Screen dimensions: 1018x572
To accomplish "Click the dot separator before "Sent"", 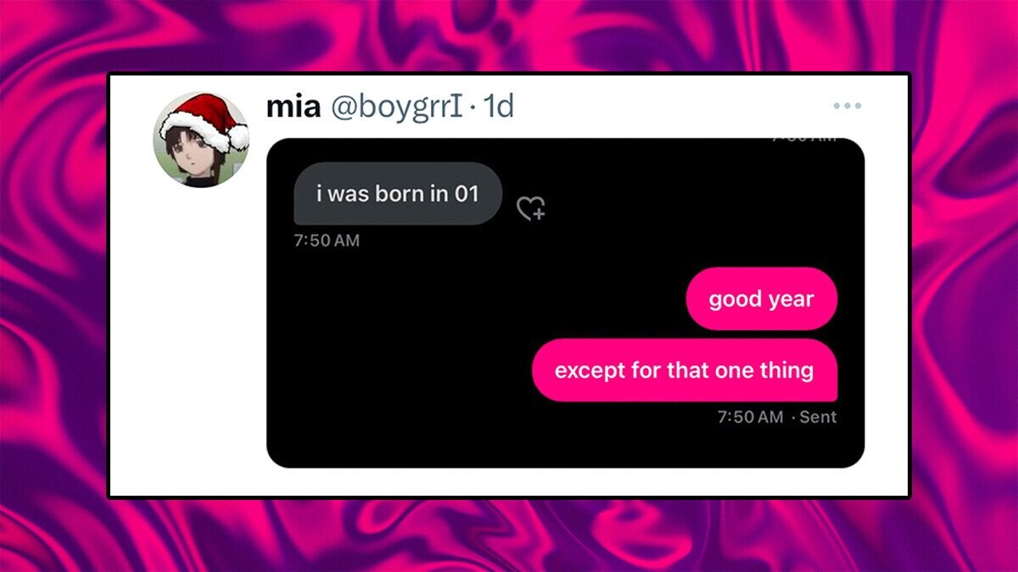I will [x=792, y=417].
